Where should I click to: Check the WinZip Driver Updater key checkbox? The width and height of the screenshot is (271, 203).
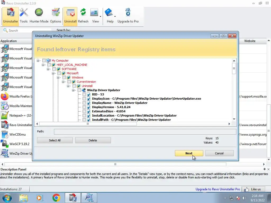(79, 90)
